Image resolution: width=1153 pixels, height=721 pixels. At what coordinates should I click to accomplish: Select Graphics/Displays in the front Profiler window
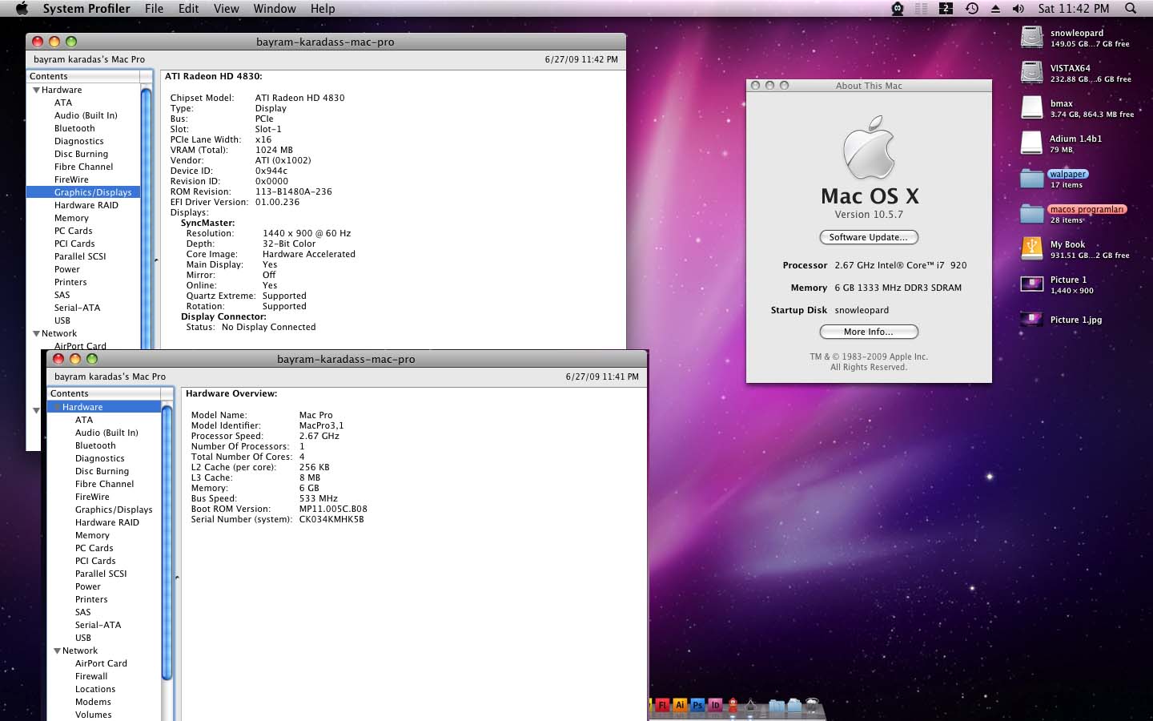(x=114, y=510)
